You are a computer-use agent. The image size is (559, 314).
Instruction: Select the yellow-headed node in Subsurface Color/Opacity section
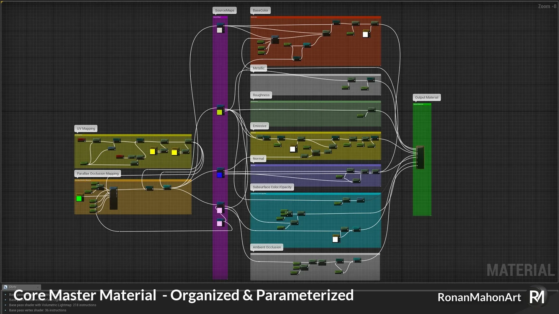pos(336,238)
